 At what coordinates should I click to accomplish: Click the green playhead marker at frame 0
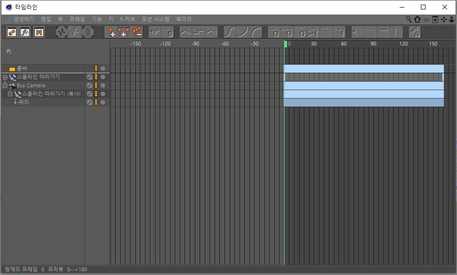[x=286, y=44]
